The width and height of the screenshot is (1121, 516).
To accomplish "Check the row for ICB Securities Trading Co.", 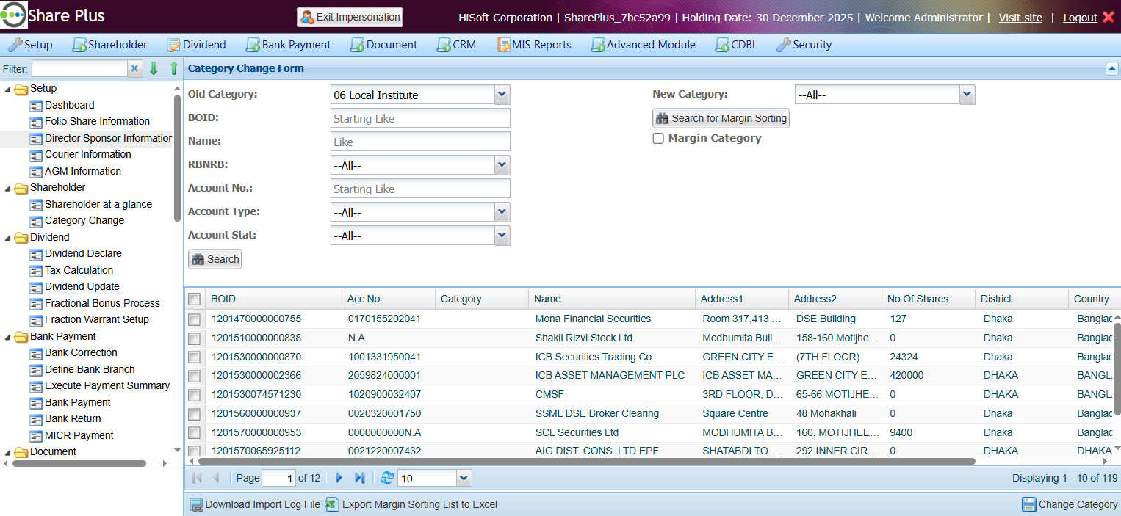I will [x=194, y=357].
